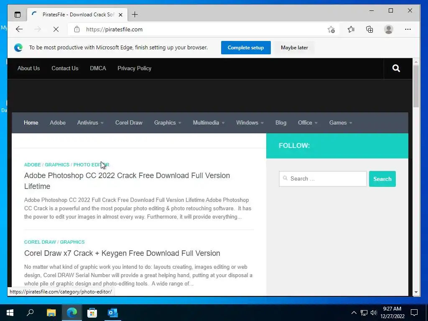Click the Edge icon in taskbar
428x321 pixels.
[x=72, y=313]
